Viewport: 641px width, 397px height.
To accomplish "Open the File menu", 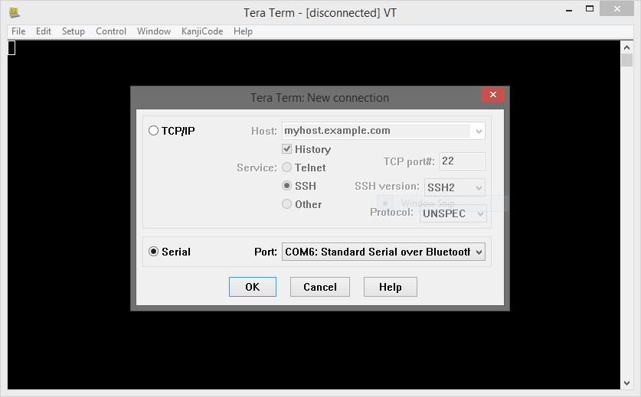I will click(x=18, y=31).
